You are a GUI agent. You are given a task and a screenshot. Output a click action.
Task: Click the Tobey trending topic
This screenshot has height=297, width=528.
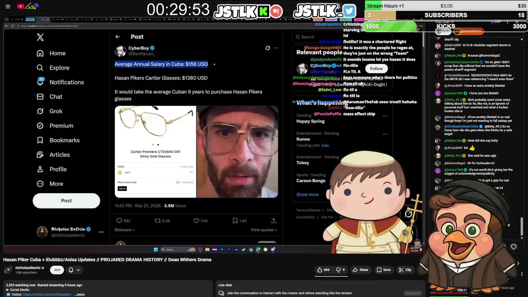pos(302,163)
